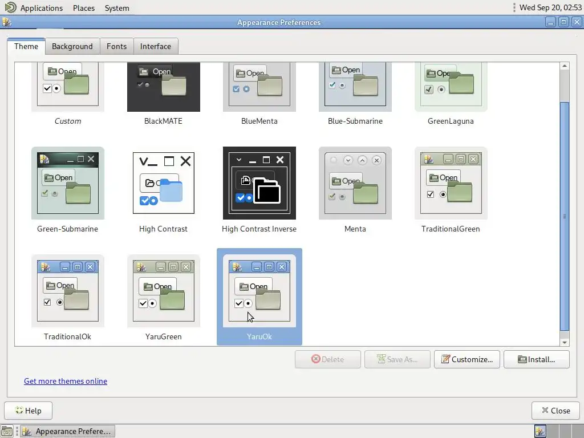Click the vertical scrollbar thumb
This screenshot has width=584, height=438.
[565, 216]
